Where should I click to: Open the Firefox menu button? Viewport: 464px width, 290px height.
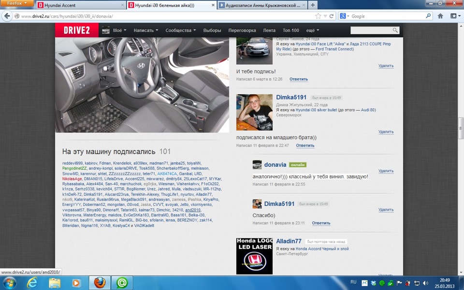tap(16, 3)
